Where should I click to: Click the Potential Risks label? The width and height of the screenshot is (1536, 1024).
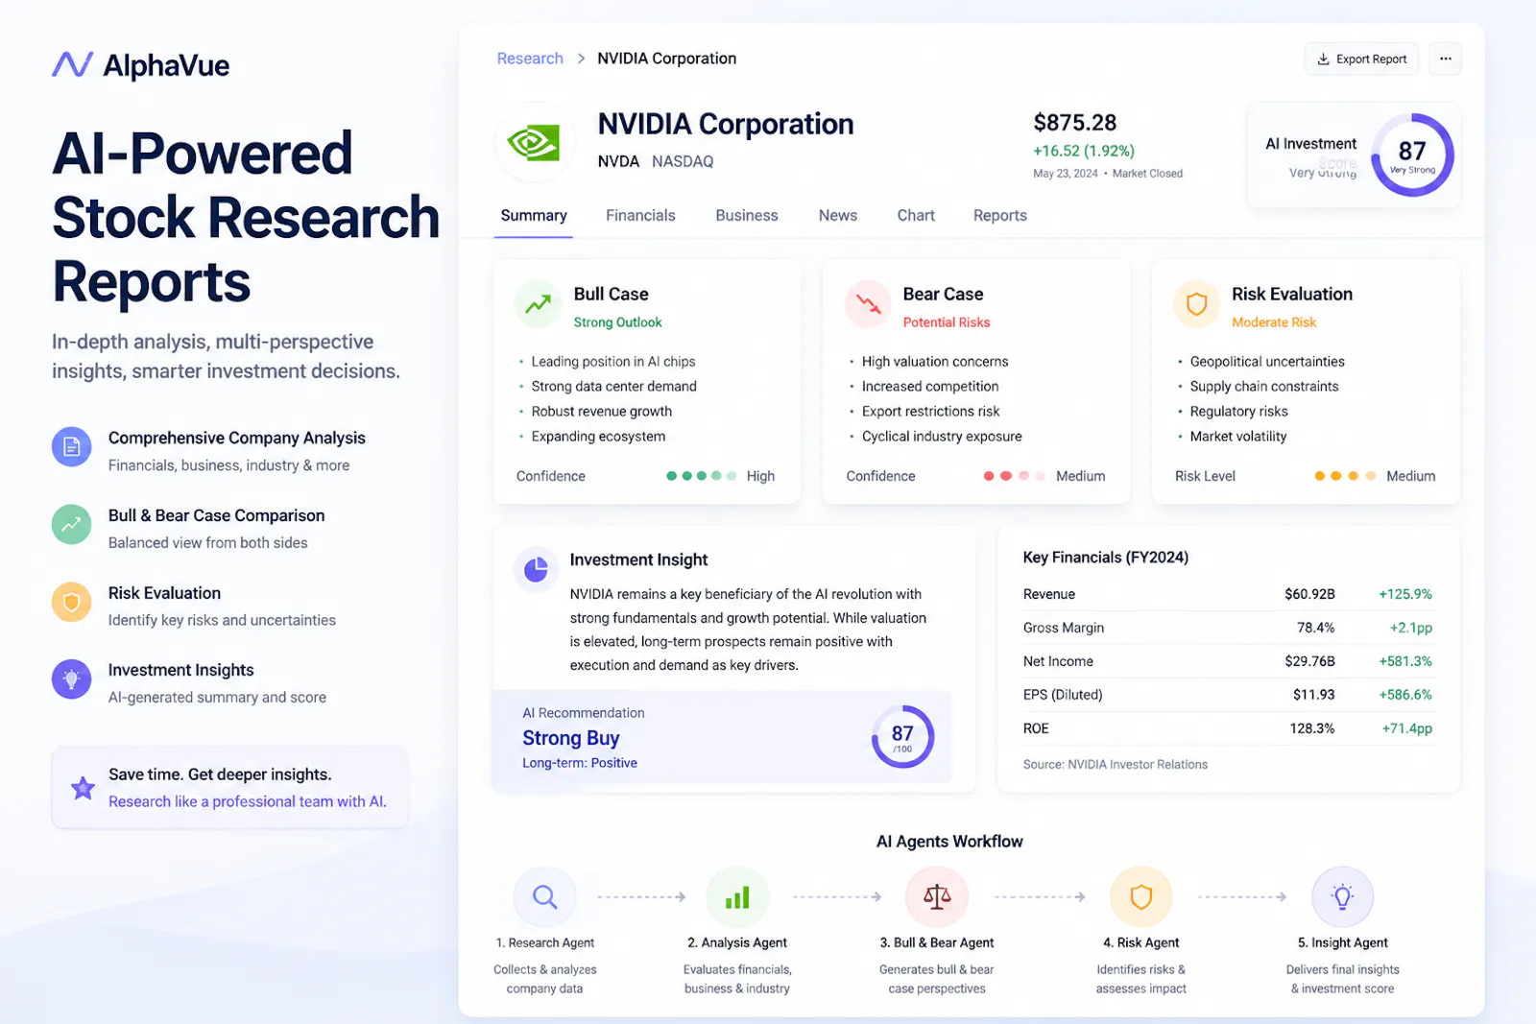(946, 322)
